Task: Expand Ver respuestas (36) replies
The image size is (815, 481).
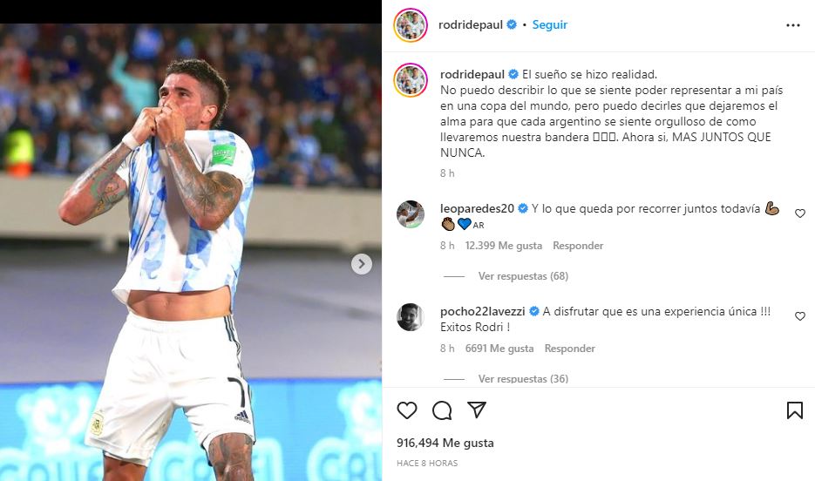Action: tap(523, 379)
